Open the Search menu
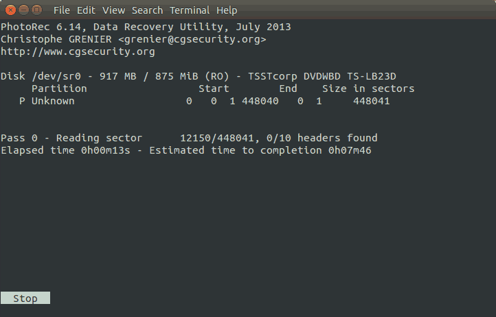 pyautogui.click(x=147, y=10)
